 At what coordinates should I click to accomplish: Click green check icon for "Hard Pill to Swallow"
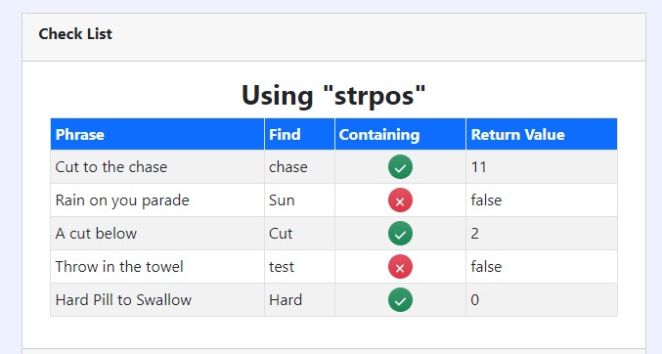[x=400, y=300]
